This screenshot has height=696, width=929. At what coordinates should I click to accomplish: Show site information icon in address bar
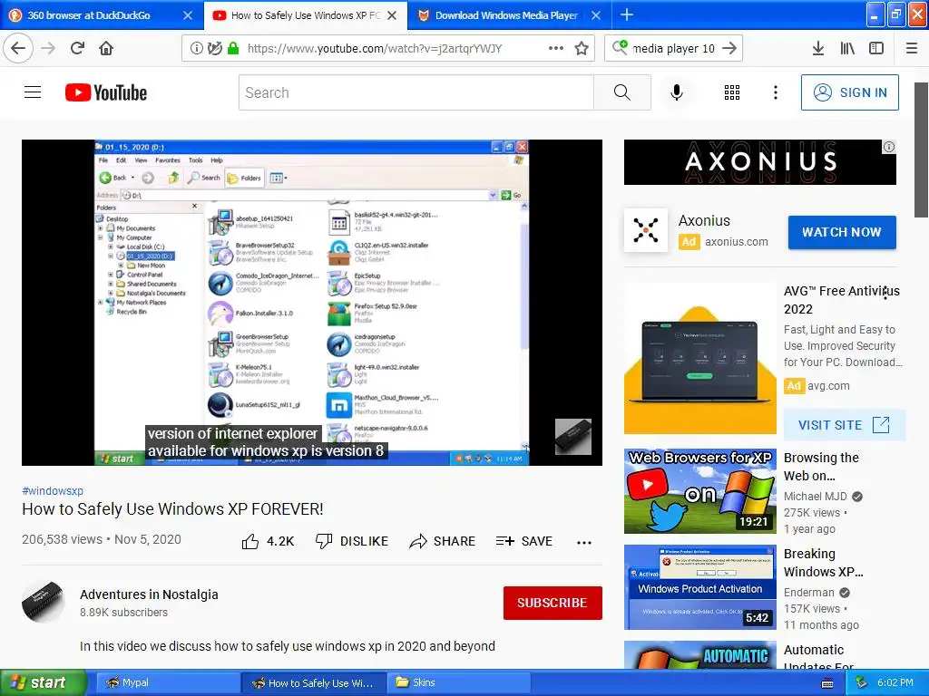coord(196,48)
